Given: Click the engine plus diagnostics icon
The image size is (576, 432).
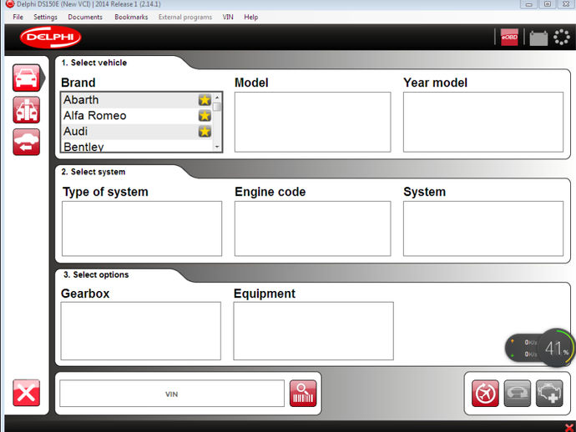Looking at the screenshot, I should (x=549, y=394).
